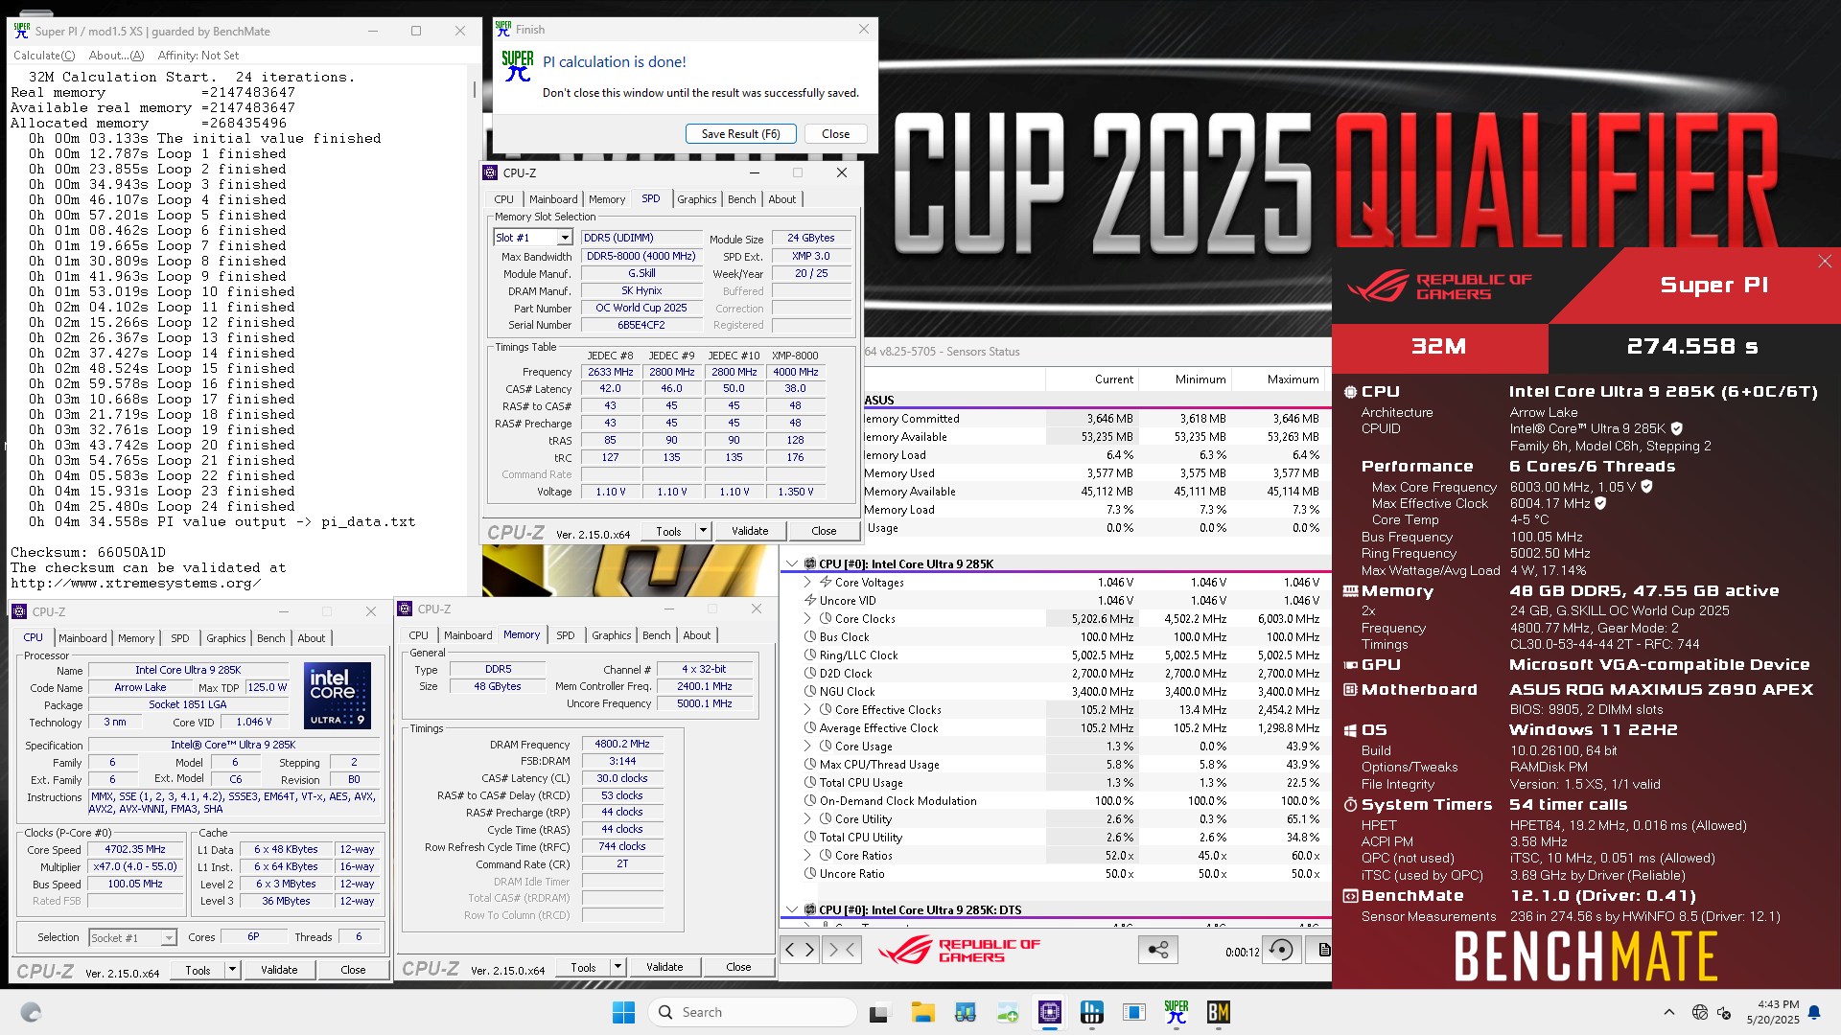Viewport: 1841px width, 1035px height.
Task: Switch to Graphics tab in SPD window
Action: click(x=697, y=199)
